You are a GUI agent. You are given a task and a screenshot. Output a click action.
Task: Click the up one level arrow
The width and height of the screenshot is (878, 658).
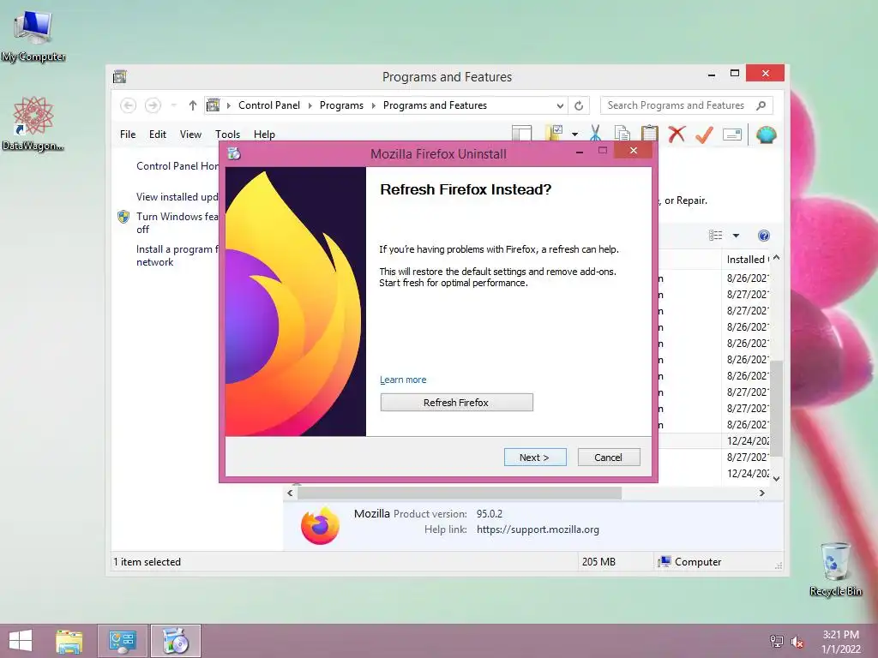click(193, 105)
